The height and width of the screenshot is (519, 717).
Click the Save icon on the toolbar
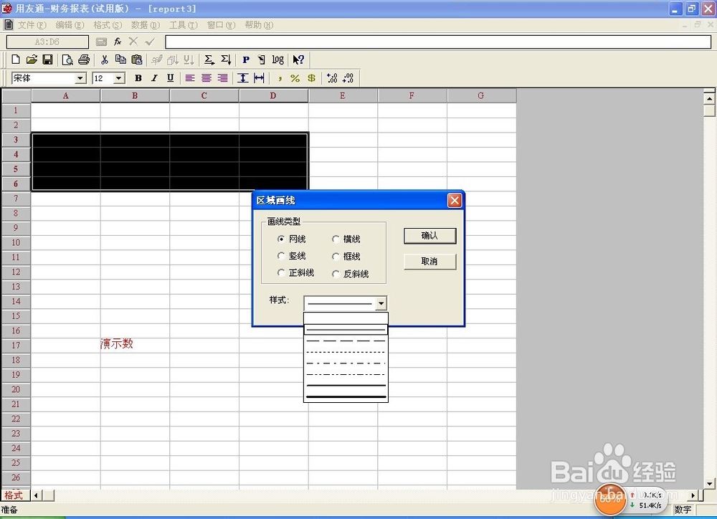coord(48,59)
